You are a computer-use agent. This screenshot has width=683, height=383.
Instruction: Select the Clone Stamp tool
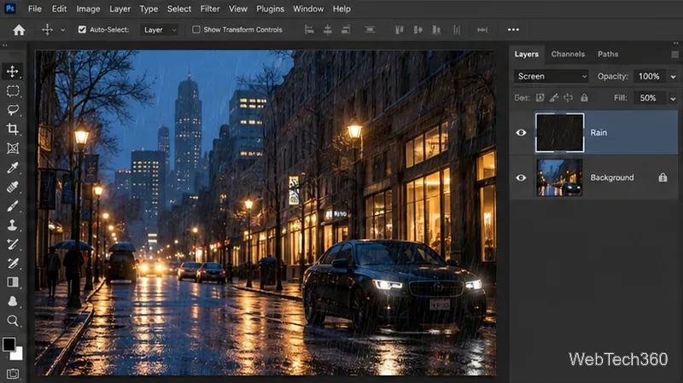coord(13,225)
